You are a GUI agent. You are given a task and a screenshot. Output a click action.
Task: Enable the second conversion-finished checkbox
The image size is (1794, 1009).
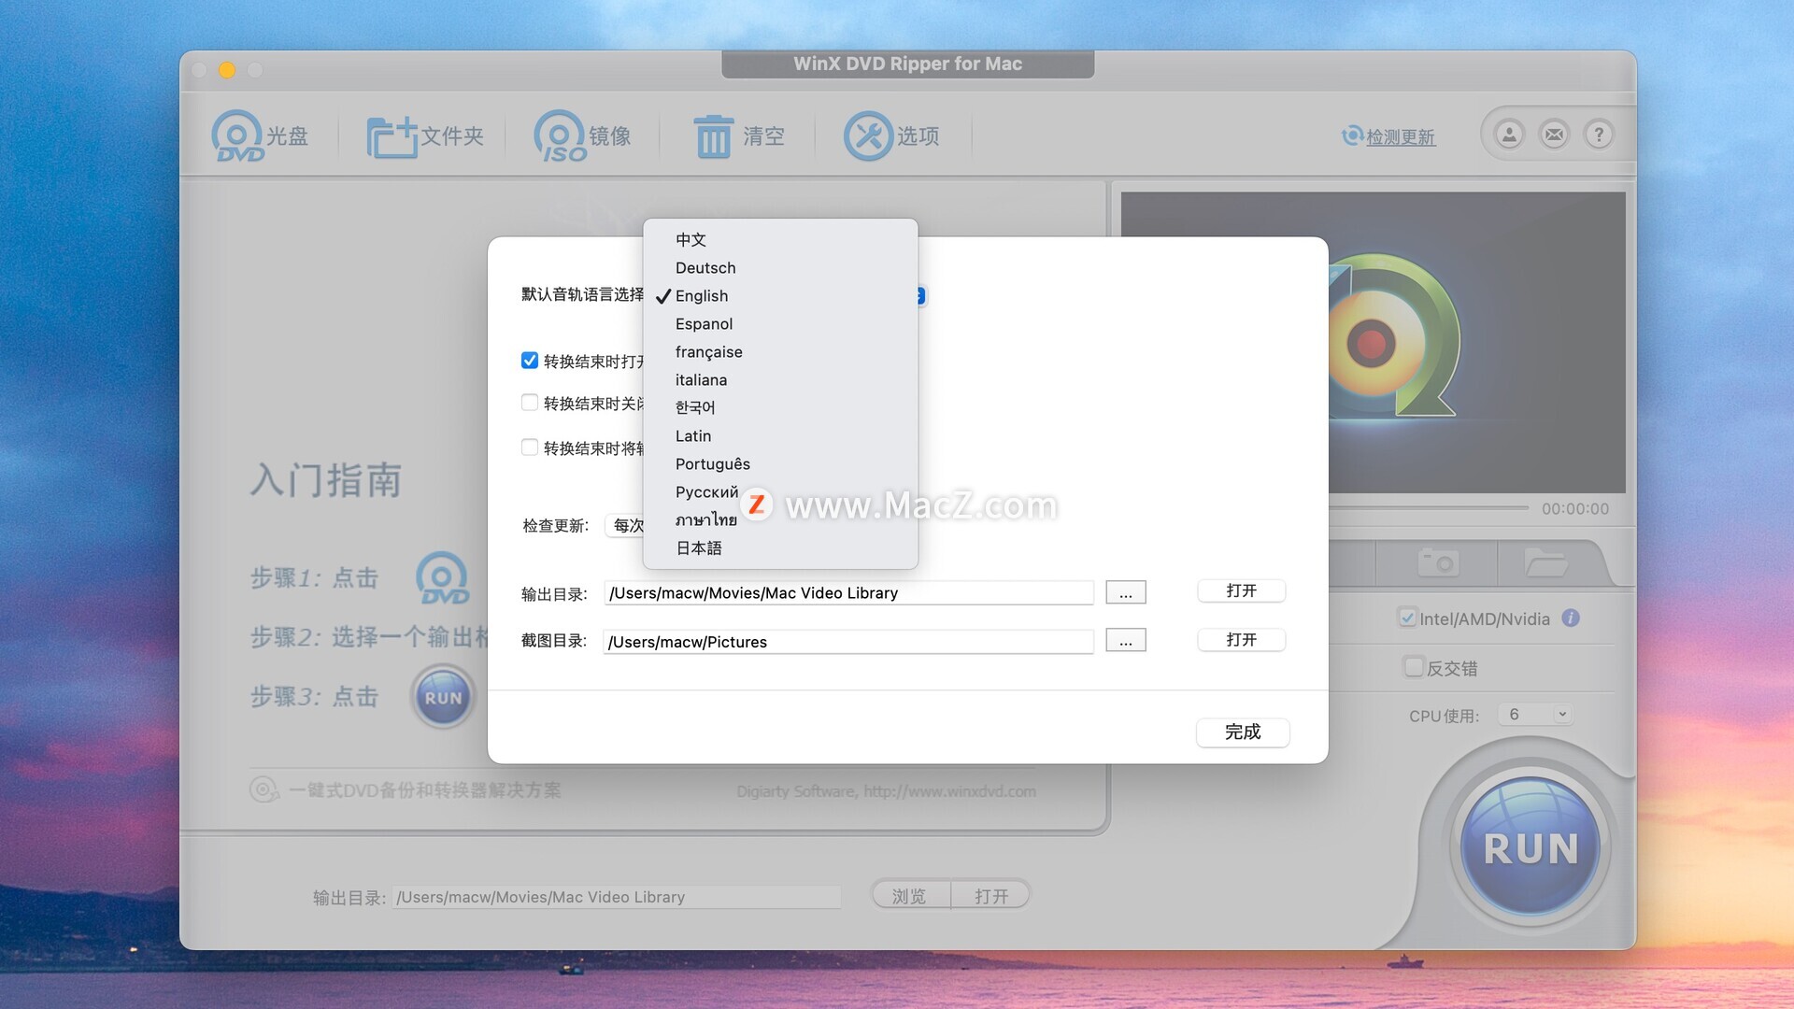click(x=530, y=403)
